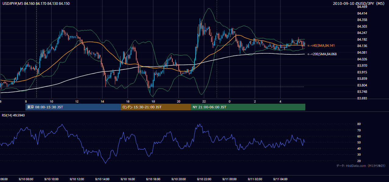389x182 pixels.
Task: Click the 84.469 price axis value
Action: (362, 7)
